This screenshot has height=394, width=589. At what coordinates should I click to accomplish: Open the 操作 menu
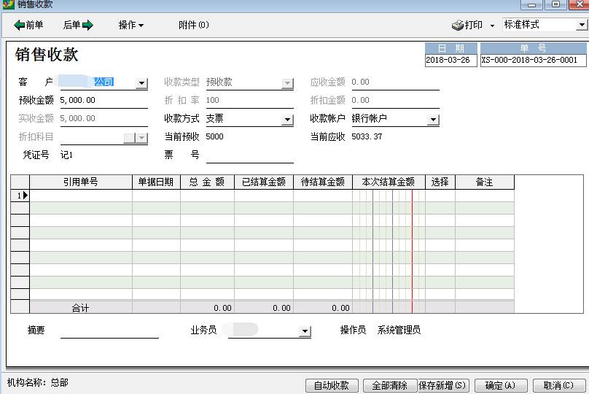[x=130, y=25]
